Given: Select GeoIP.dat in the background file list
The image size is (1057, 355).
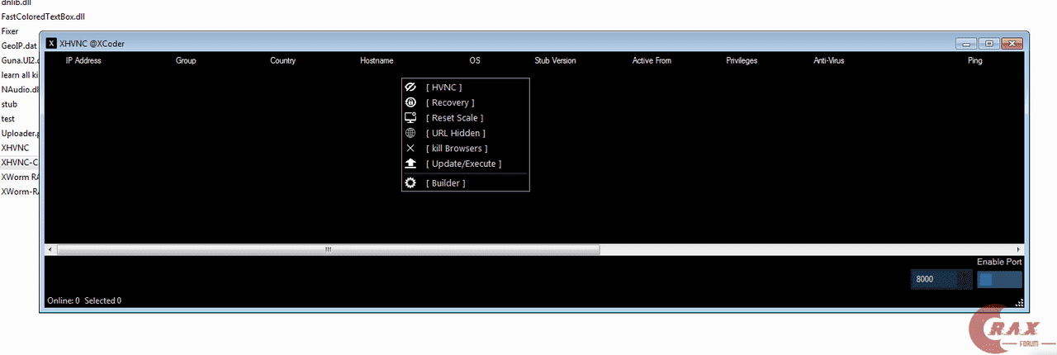Looking at the screenshot, I should coord(19,45).
